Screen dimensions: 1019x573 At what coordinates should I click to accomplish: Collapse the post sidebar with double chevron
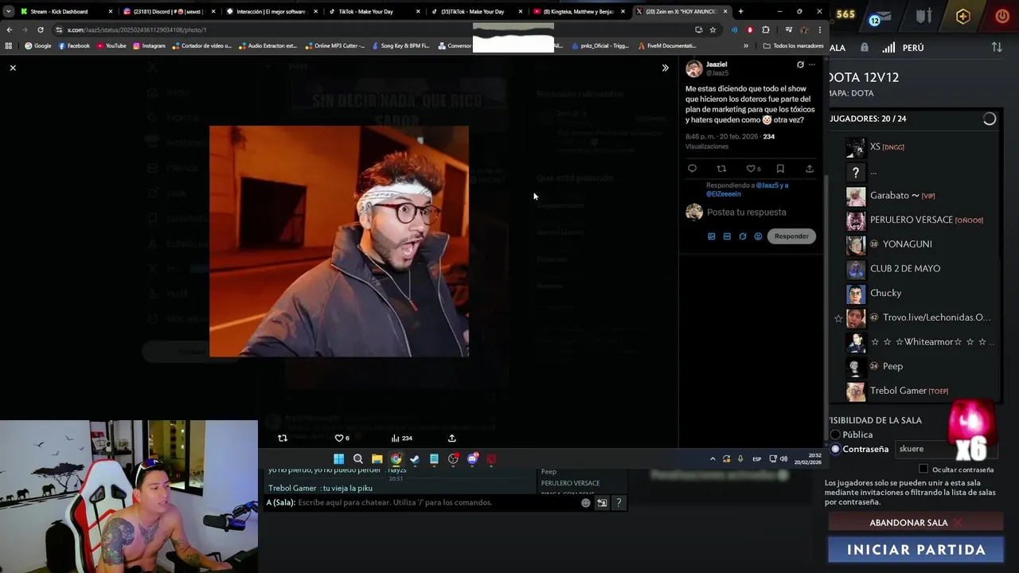point(666,68)
